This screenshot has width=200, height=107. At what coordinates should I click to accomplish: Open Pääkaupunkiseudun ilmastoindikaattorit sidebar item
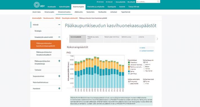[x=46, y=53]
